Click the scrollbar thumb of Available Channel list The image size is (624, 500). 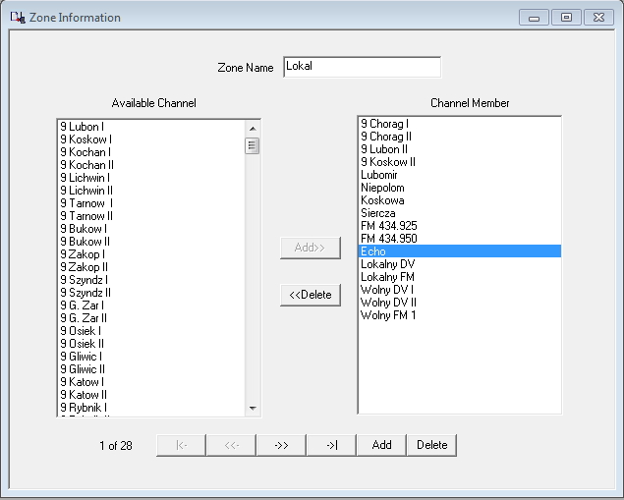pos(253,145)
